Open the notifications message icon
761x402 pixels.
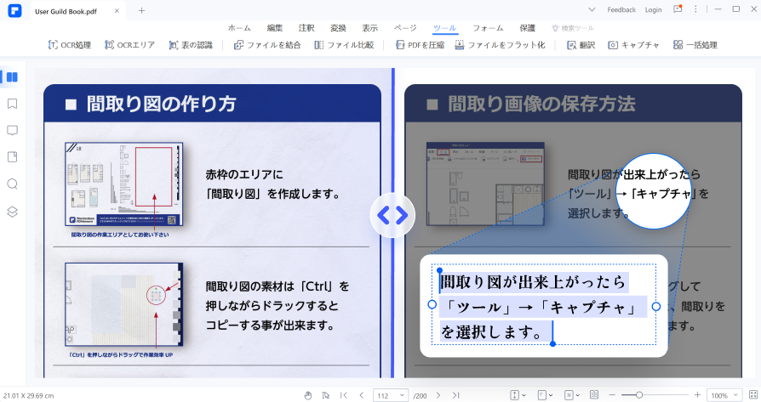(678, 9)
